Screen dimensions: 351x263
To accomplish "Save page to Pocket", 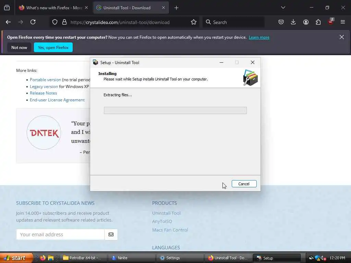I will click(281, 22).
